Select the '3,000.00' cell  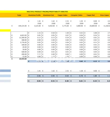pyautogui.click(x=79, y=26)
